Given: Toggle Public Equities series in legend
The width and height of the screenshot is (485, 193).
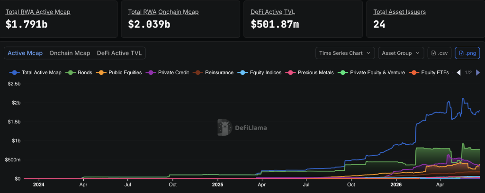Looking at the screenshot, I should click(119, 72).
